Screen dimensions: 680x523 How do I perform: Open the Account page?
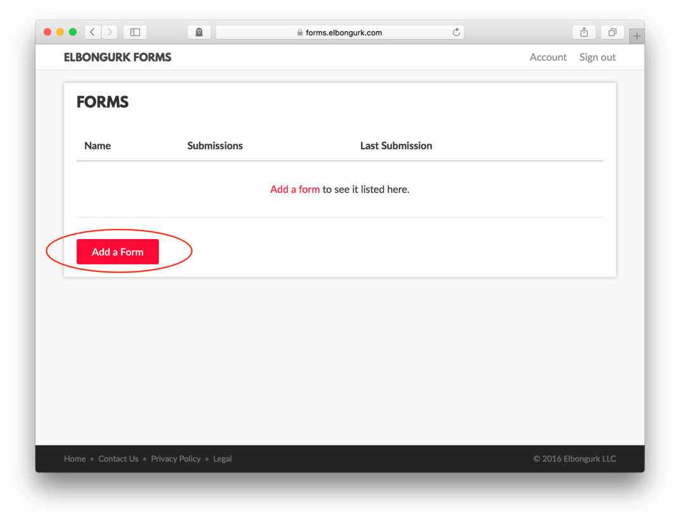point(548,57)
